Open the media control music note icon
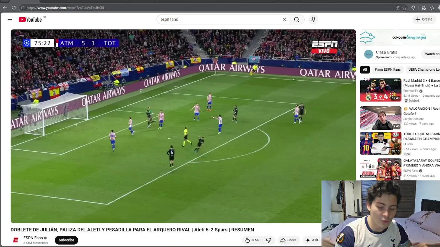440x247 pixels. [x=423, y=8]
